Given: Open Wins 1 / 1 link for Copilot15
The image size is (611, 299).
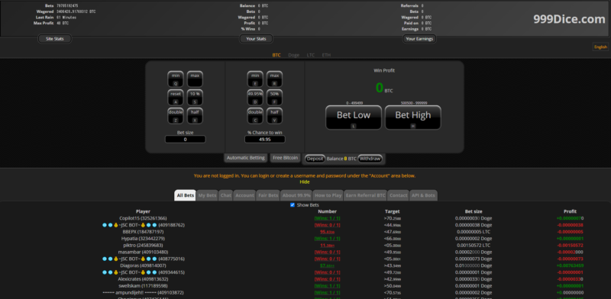Looking at the screenshot, I should (327, 218).
